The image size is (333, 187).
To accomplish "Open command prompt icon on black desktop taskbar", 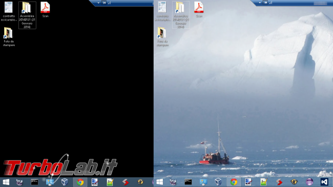I will pyautogui.click(x=35, y=182).
